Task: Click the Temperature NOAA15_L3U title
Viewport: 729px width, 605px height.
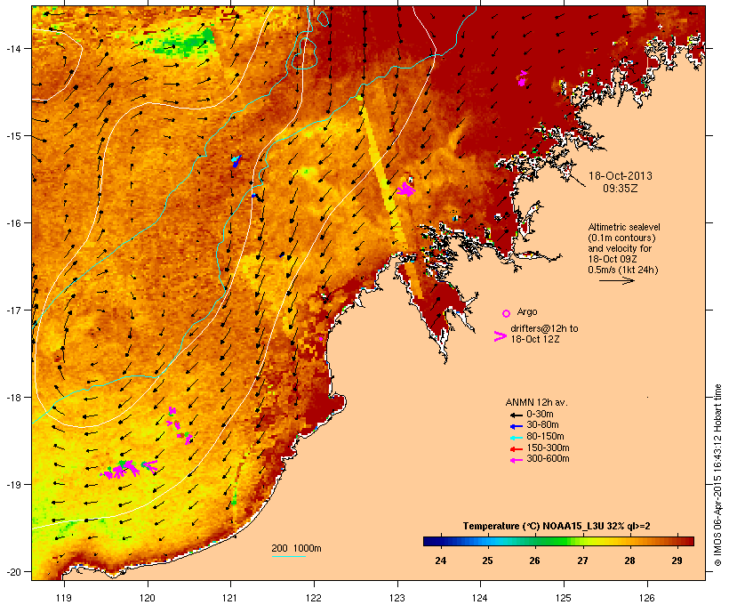Action: pyautogui.click(x=557, y=526)
